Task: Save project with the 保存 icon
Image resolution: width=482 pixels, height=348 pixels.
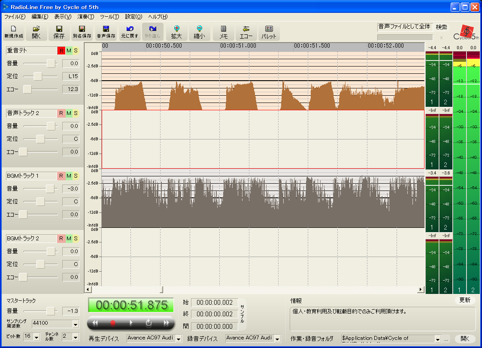Action: pos(59,32)
